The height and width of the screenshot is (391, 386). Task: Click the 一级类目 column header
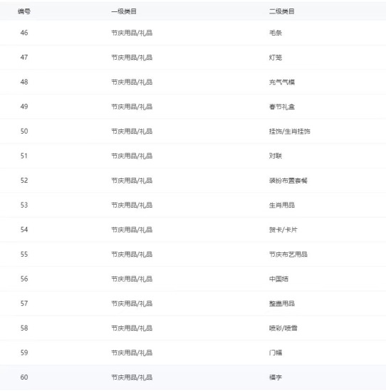point(124,11)
